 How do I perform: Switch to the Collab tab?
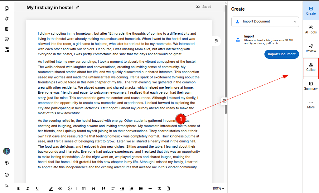pyautogui.click(x=311, y=67)
